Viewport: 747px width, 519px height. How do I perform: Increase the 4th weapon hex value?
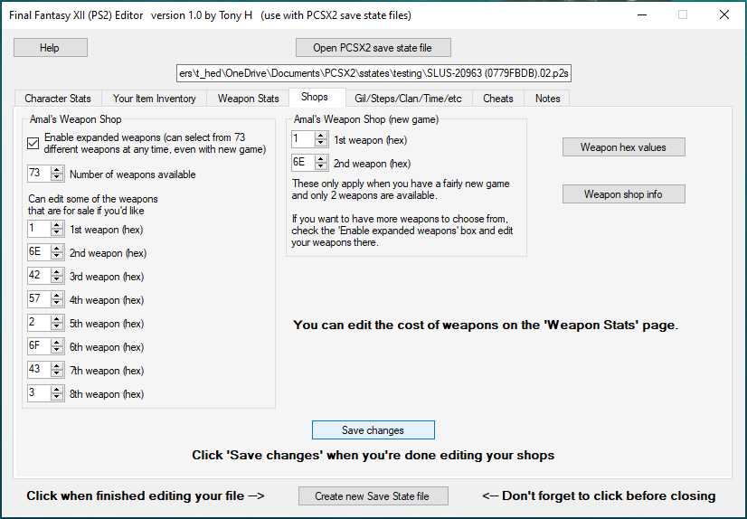pyautogui.click(x=57, y=296)
